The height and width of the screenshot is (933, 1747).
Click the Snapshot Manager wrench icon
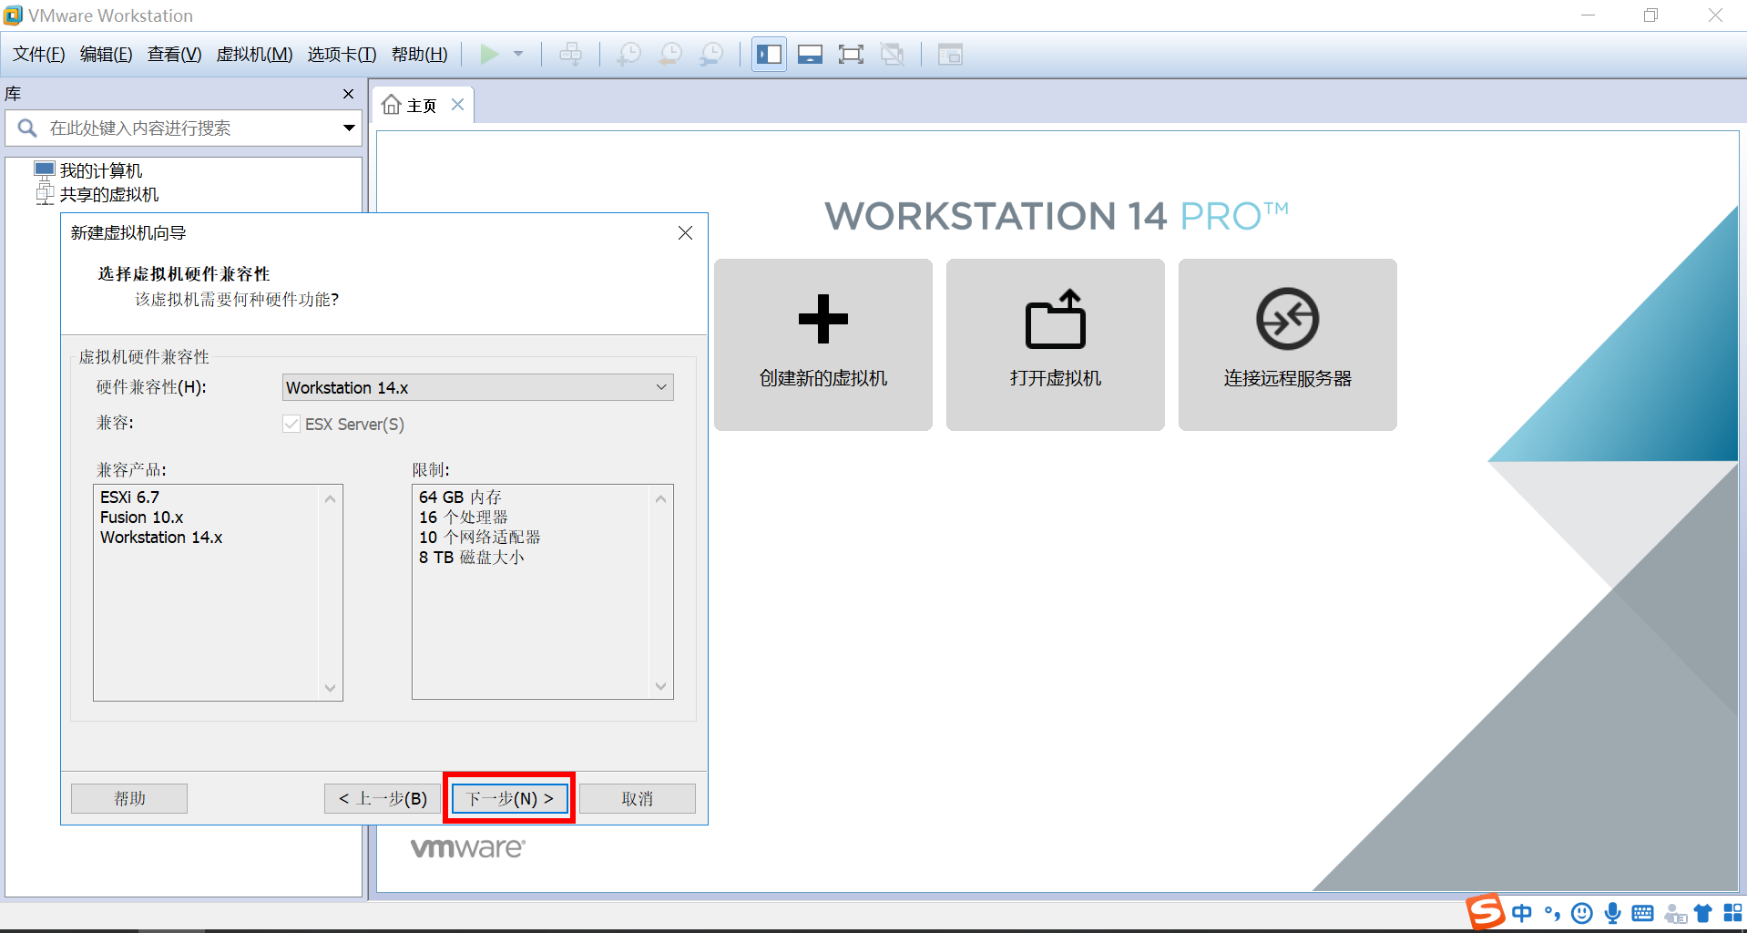click(711, 55)
